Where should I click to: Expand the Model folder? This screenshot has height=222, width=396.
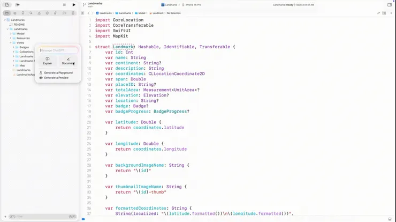pyautogui.click(x=11, y=33)
